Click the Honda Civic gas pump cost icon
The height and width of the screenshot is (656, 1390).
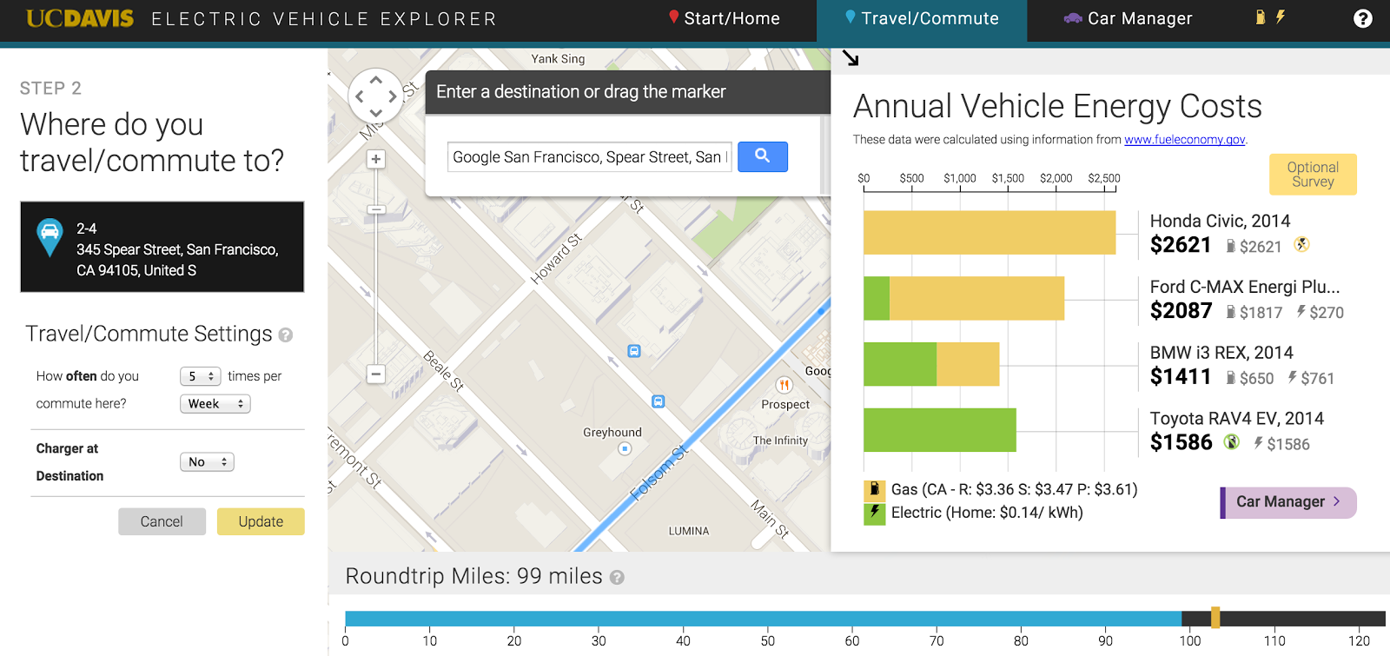(1231, 247)
